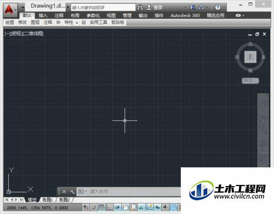Image resolution: width=274 pixels, height=214 pixels.
Task: Switch to the 插件 ribbon tab
Action: coord(159,15)
